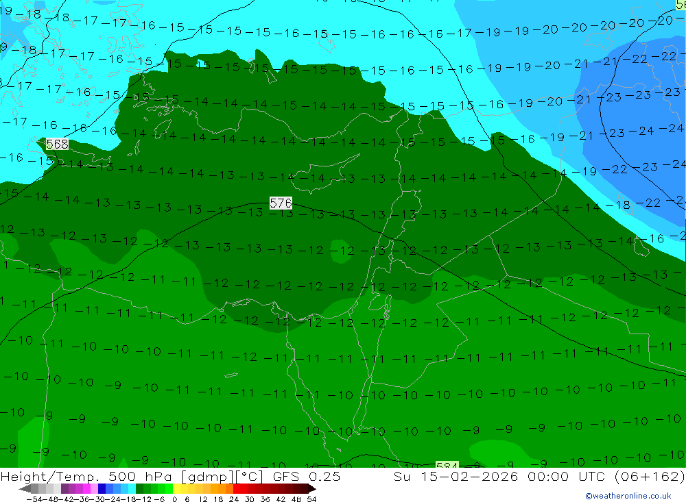Click the grey left arrow legend end

pyautogui.click(x=25, y=489)
